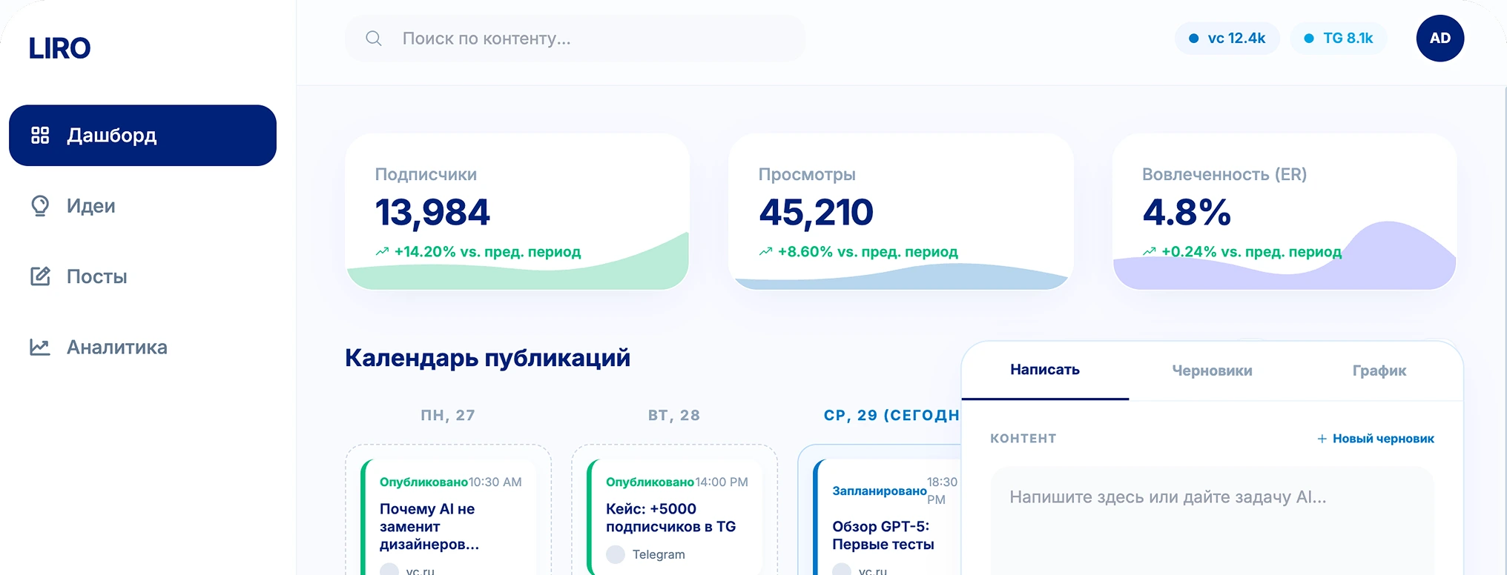Viewport: 1507px width, 575px height.
Task: Click the Календарь публикаций heading
Action: 488,358
